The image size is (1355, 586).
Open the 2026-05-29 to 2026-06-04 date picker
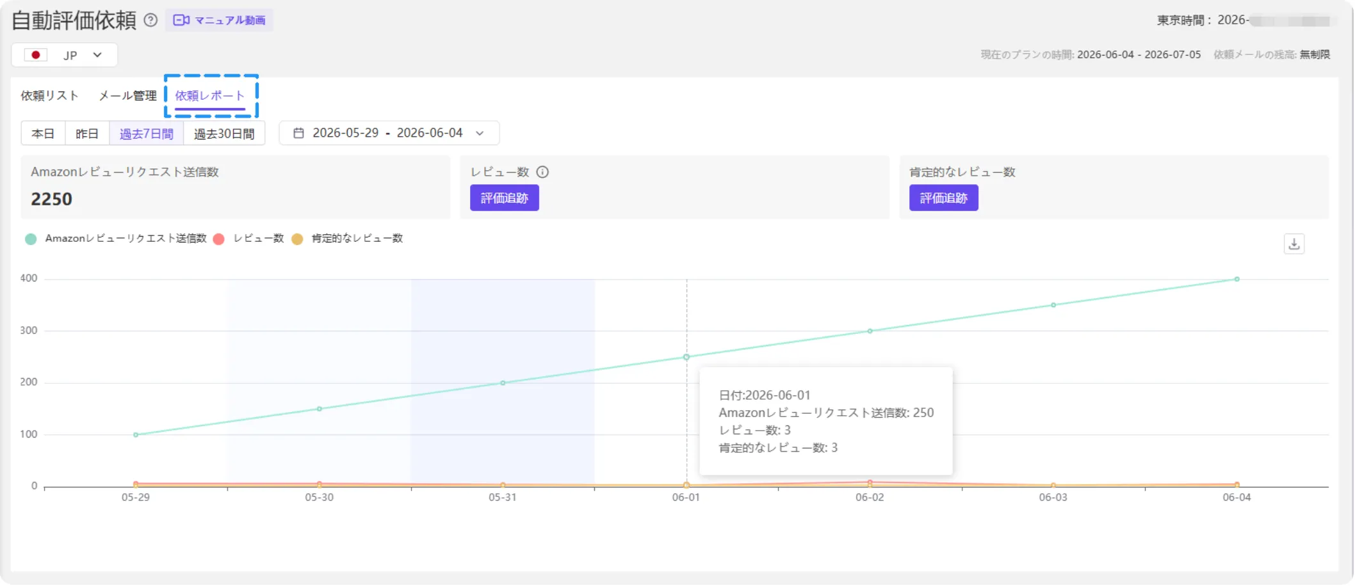coord(389,133)
